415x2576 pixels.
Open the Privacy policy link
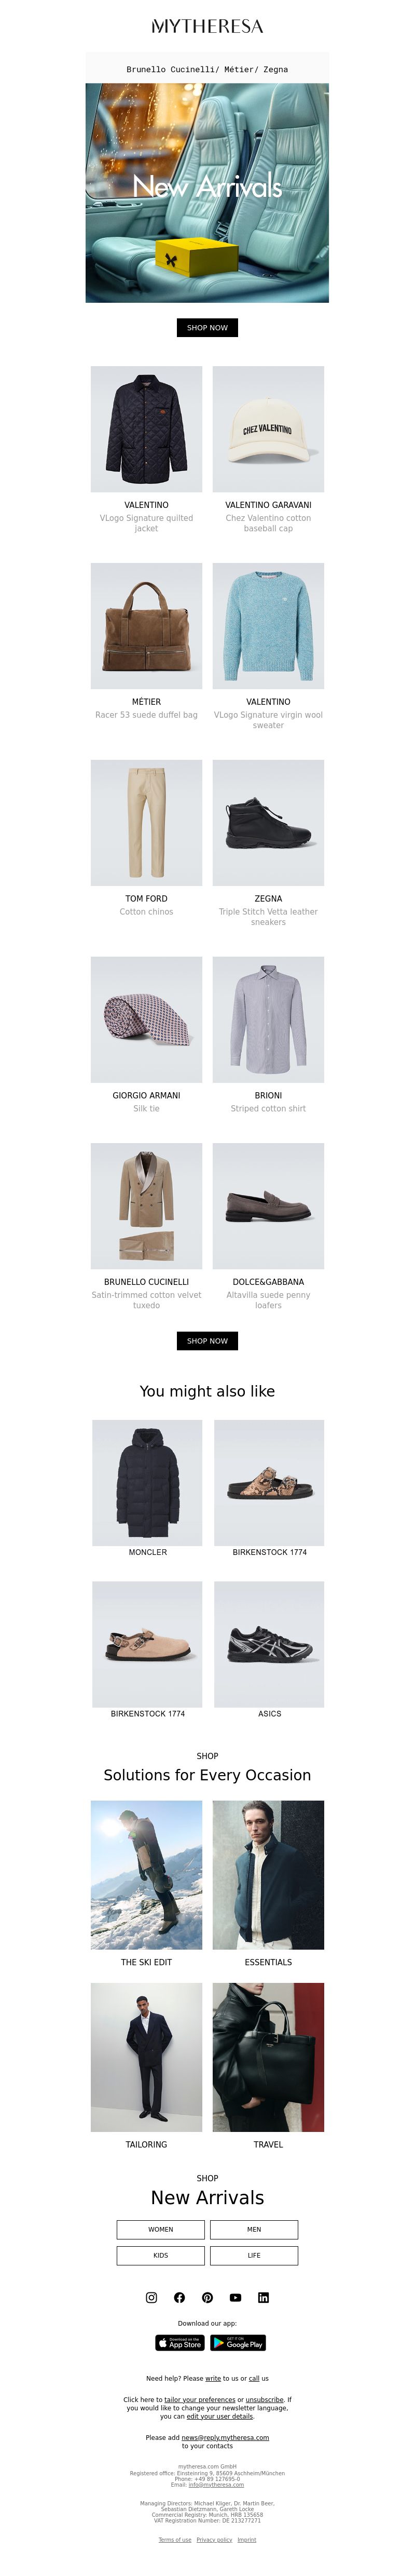tap(214, 2539)
